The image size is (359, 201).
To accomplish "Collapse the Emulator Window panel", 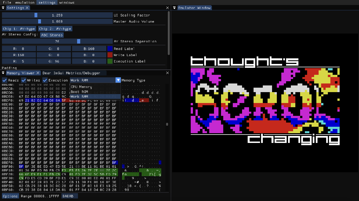I will pyautogui.click(x=174, y=8).
